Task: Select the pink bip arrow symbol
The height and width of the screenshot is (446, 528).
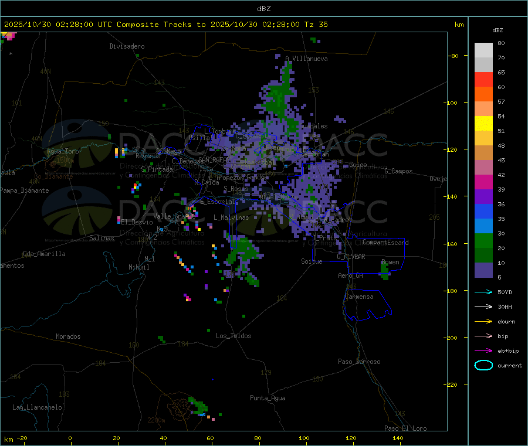Action: point(483,336)
